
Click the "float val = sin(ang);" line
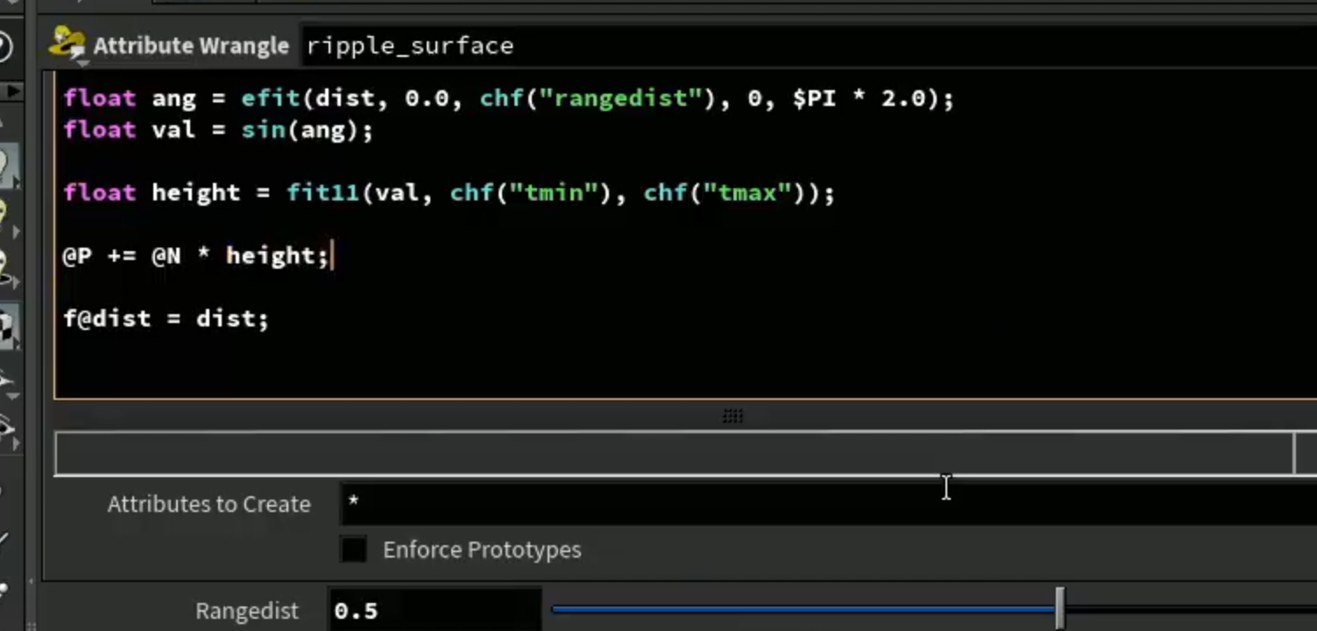218,130
